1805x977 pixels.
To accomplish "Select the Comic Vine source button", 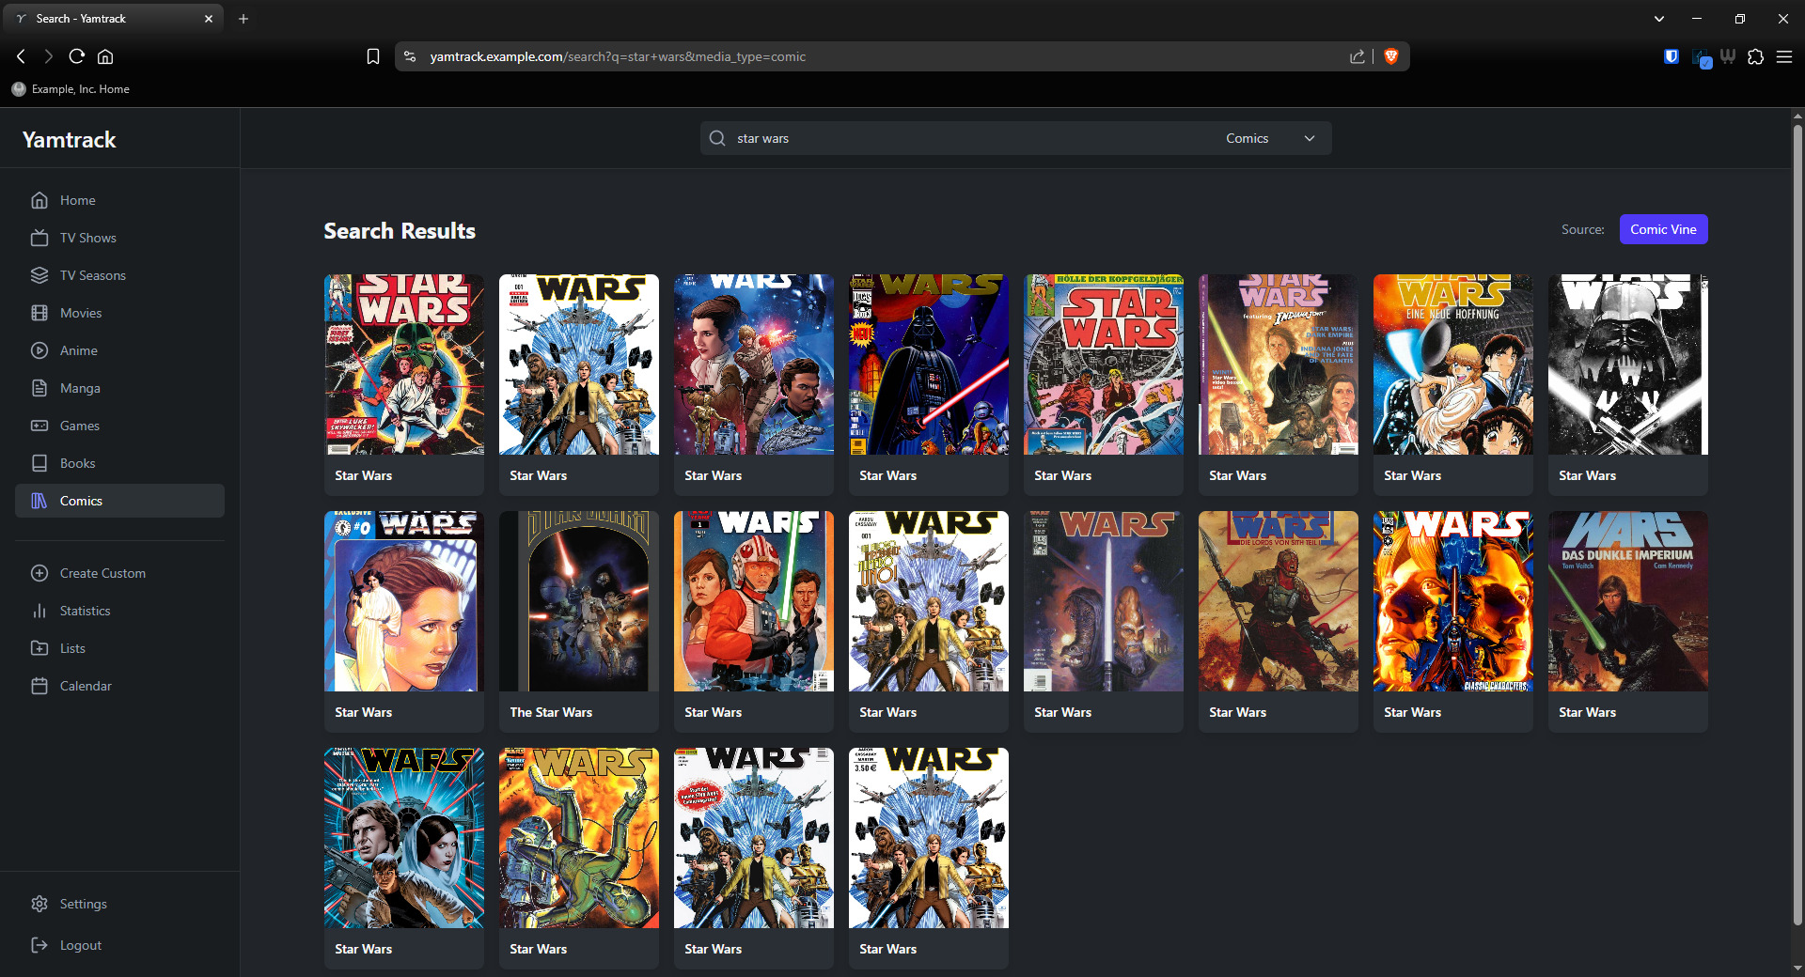I will [x=1662, y=229].
